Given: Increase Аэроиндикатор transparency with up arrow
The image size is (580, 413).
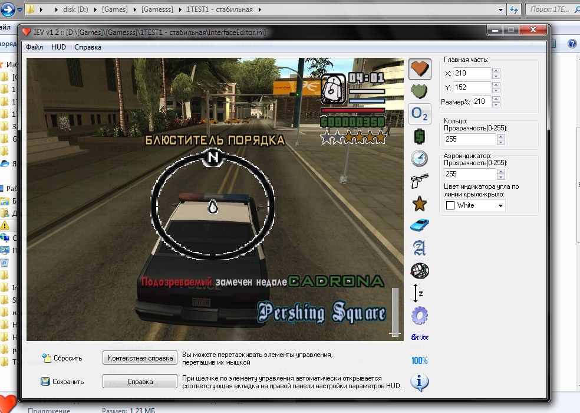Looking at the screenshot, I should (x=501, y=172).
